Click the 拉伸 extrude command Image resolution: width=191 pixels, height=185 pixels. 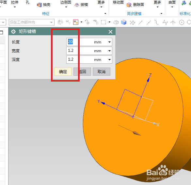15,2
